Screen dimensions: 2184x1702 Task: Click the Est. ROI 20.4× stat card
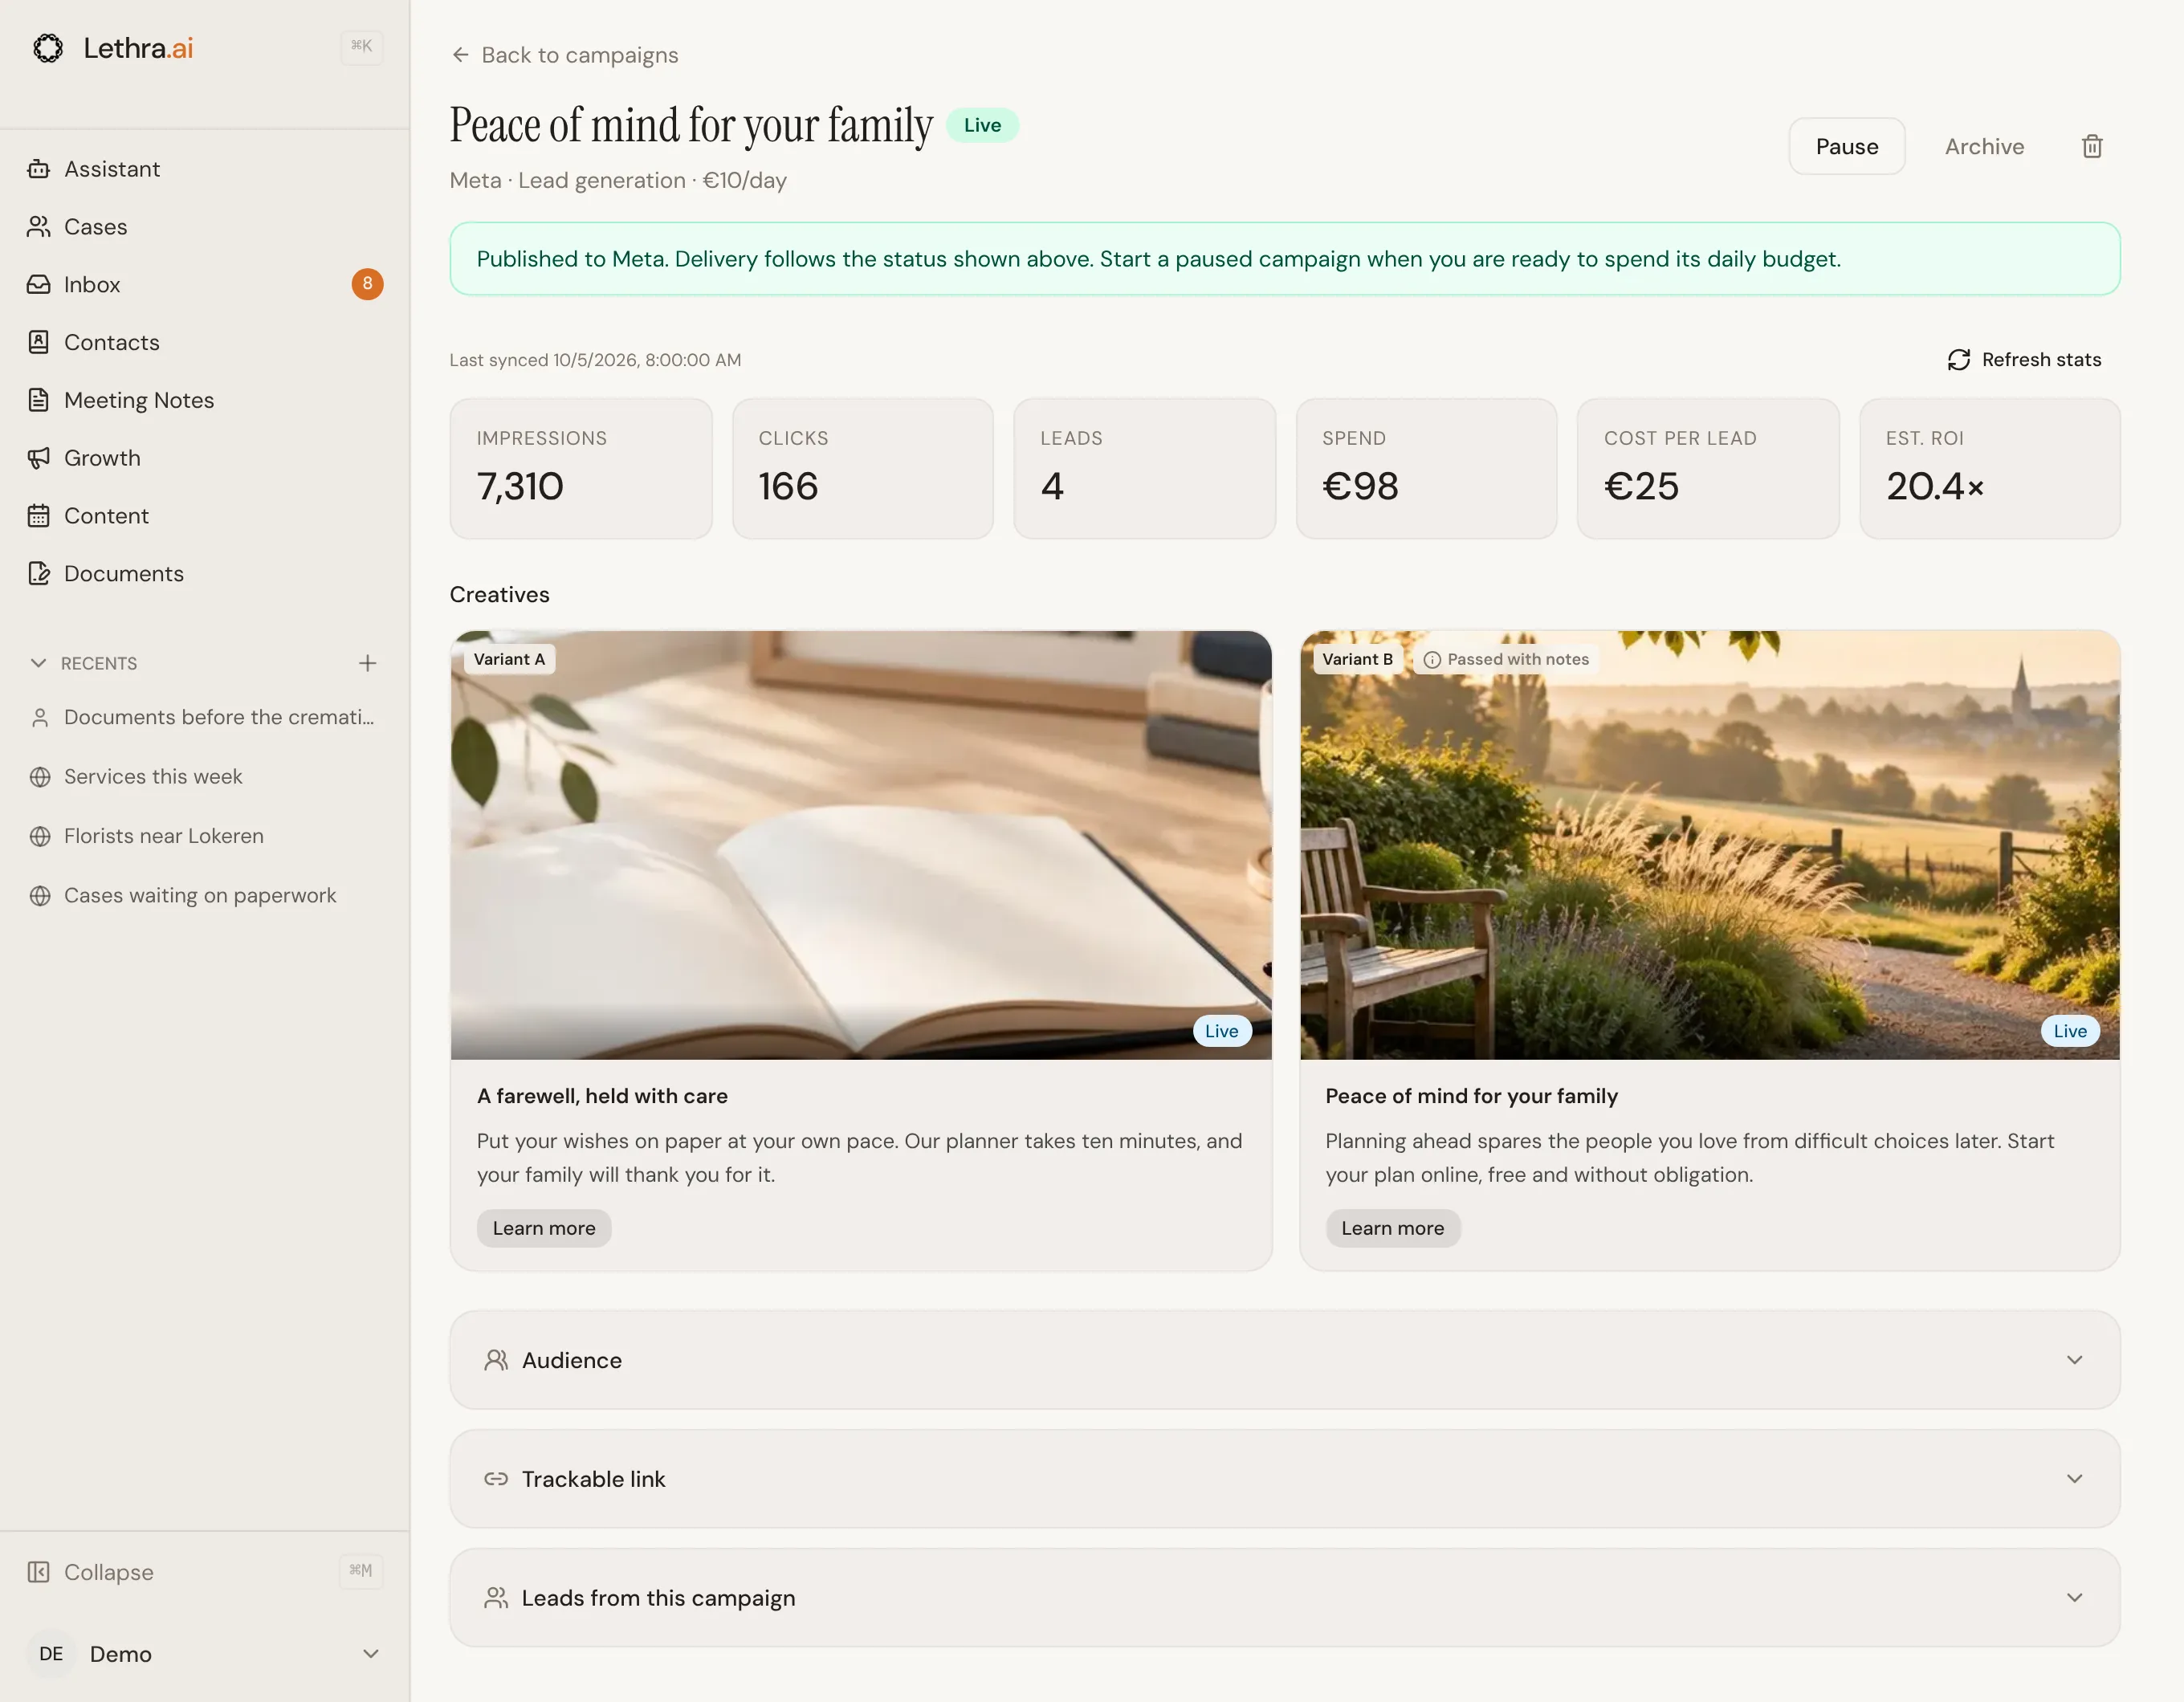coord(1989,469)
